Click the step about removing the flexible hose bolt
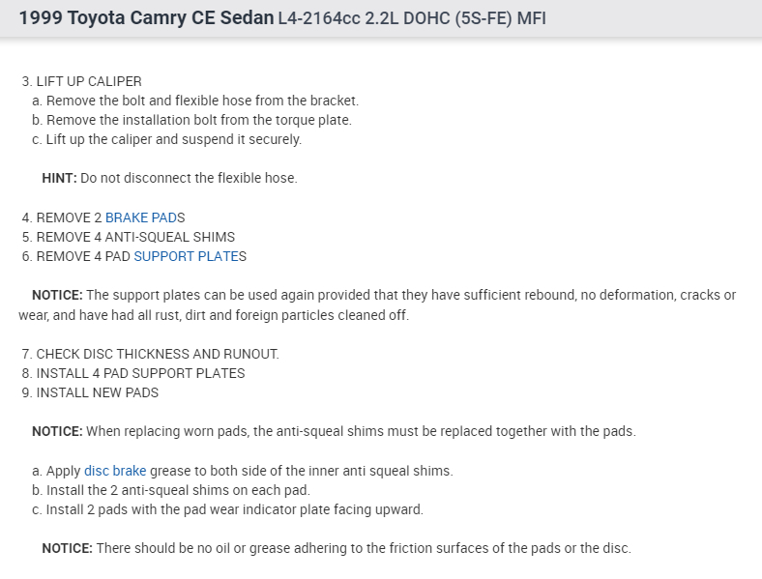Screen dimensions: 762x579 point(201,101)
